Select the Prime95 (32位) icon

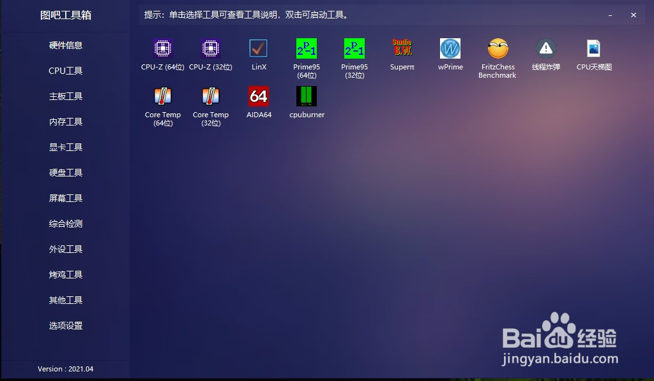pyautogui.click(x=354, y=48)
